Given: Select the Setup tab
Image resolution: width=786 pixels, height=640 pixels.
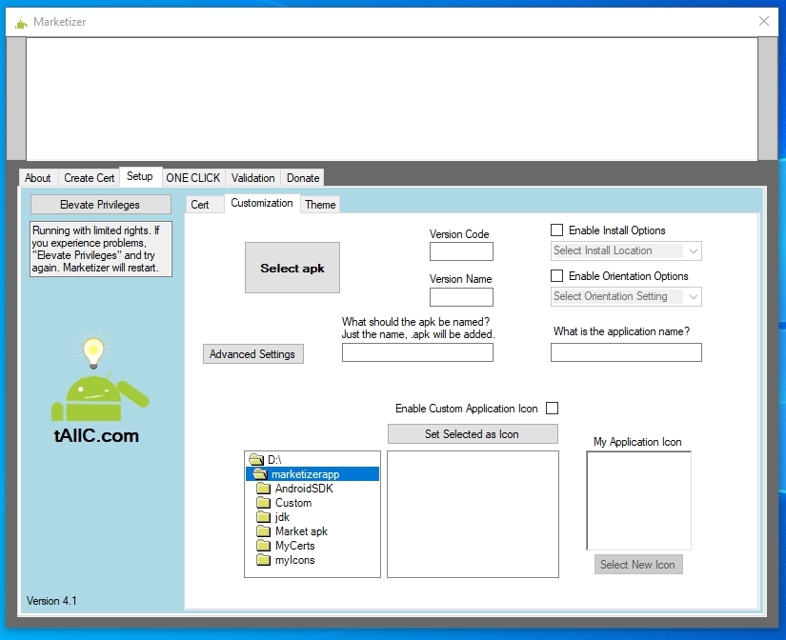Looking at the screenshot, I should (140, 176).
